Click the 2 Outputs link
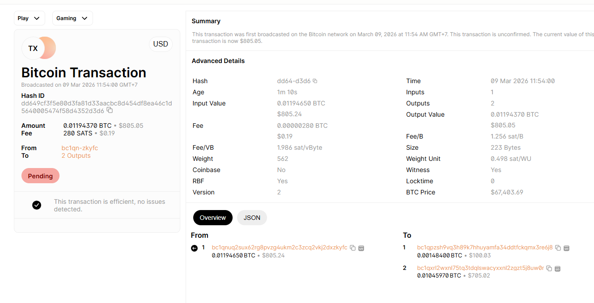Screen dimensions: 594x303 pos(76,156)
